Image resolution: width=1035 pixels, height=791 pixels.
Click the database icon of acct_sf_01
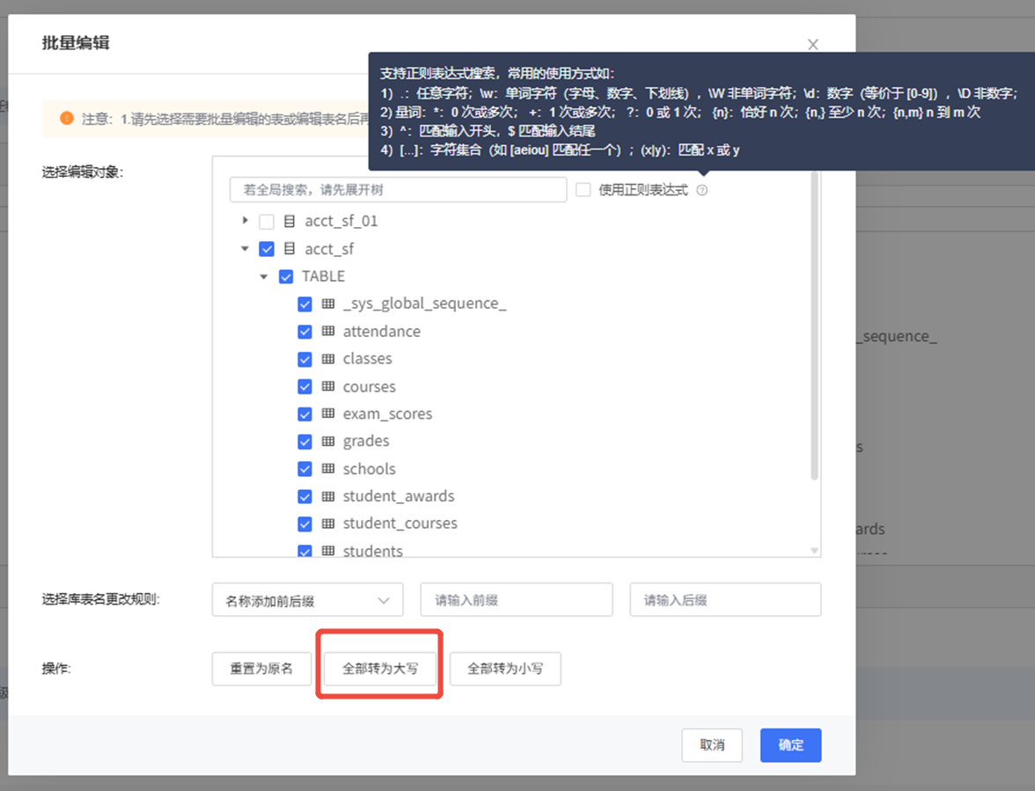click(x=289, y=221)
